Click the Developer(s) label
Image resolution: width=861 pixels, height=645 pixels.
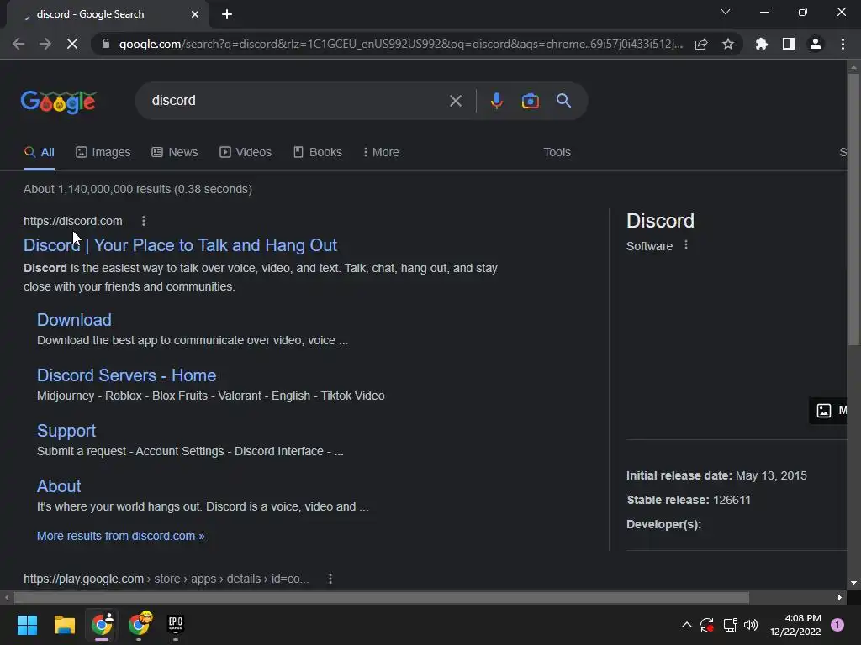click(664, 525)
